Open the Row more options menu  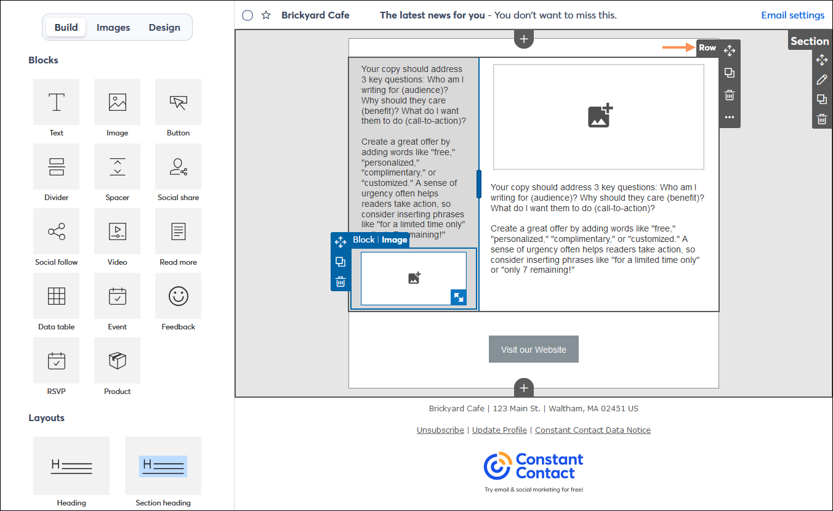[x=730, y=117]
